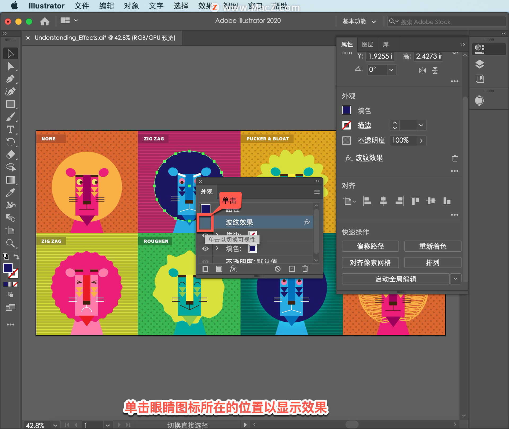The image size is (509, 429).
Task: Click vertical align top icon
Action: point(415,201)
